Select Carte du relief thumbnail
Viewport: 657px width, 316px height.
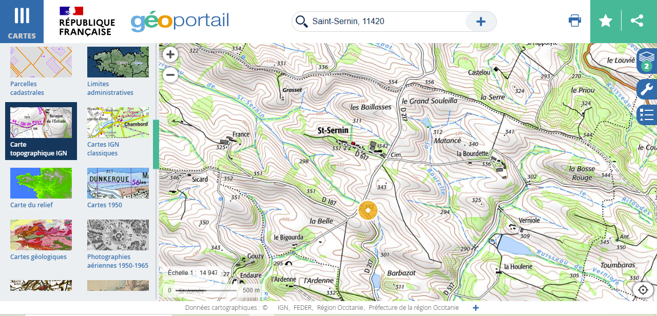pyautogui.click(x=41, y=183)
